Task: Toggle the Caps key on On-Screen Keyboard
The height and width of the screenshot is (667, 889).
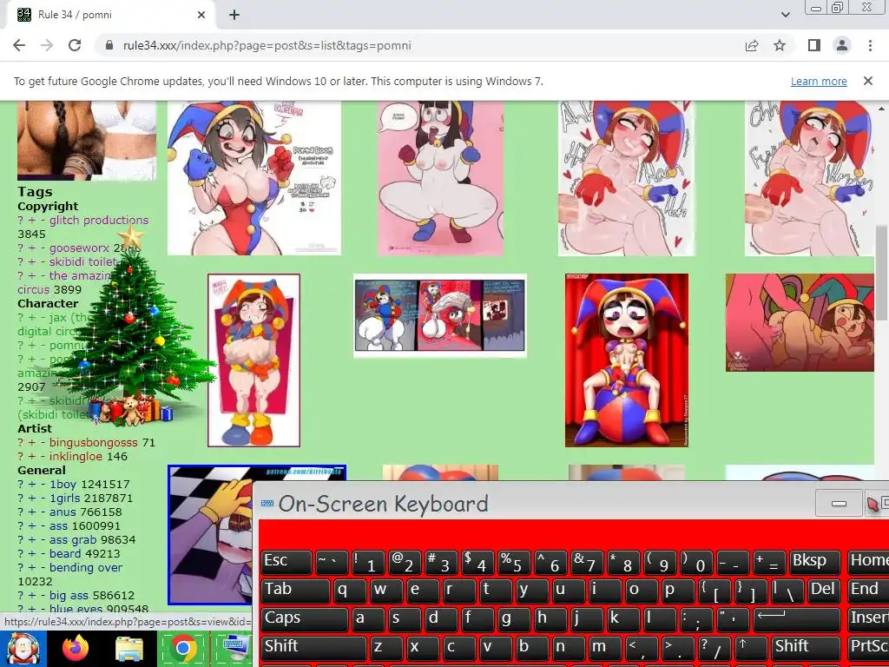Action: 305,618
